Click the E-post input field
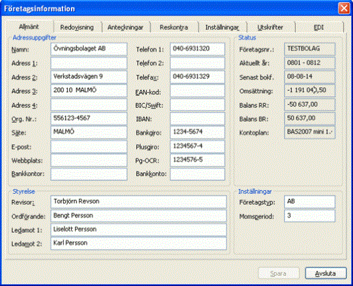The width and height of the screenshot is (353, 286). [x=88, y=147]
